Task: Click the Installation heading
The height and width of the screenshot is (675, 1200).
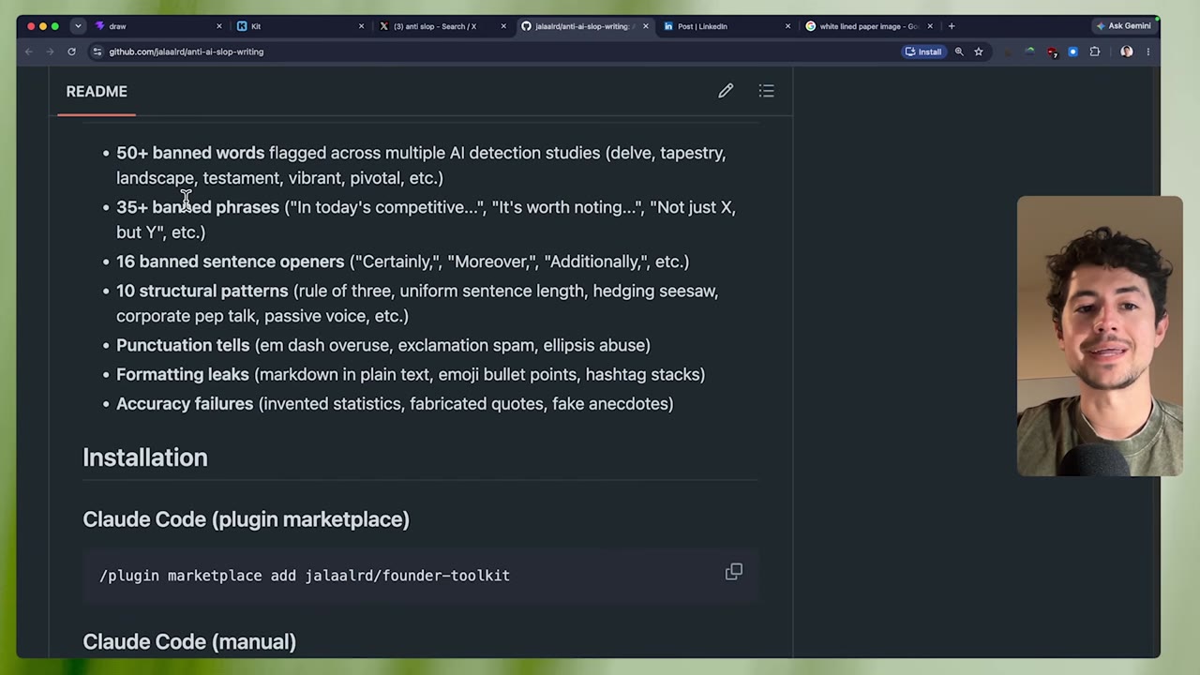Action: (x=145, y=457)
